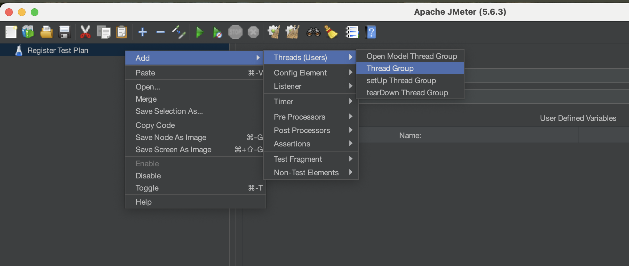This screenshot has width=629, height=266.
Task: Click the Cut scissors icon
Action: click(x=85, y=32)
